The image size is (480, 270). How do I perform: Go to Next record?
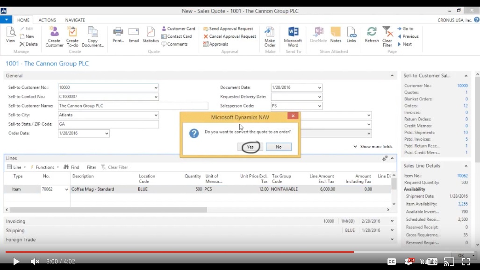[x=404, y=44]
